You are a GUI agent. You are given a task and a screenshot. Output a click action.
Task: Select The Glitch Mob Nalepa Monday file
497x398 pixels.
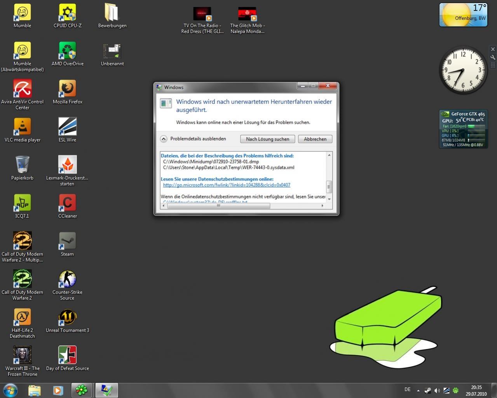coord(247,20)
